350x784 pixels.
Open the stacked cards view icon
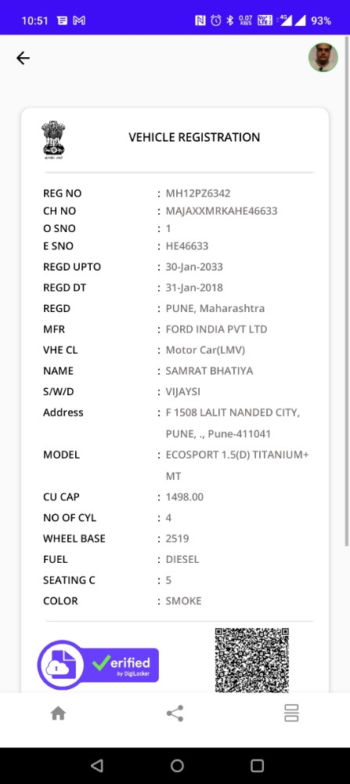(x=291, y=713)
